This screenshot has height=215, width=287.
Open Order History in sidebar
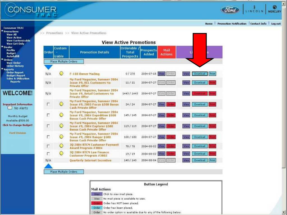point(15,66)
